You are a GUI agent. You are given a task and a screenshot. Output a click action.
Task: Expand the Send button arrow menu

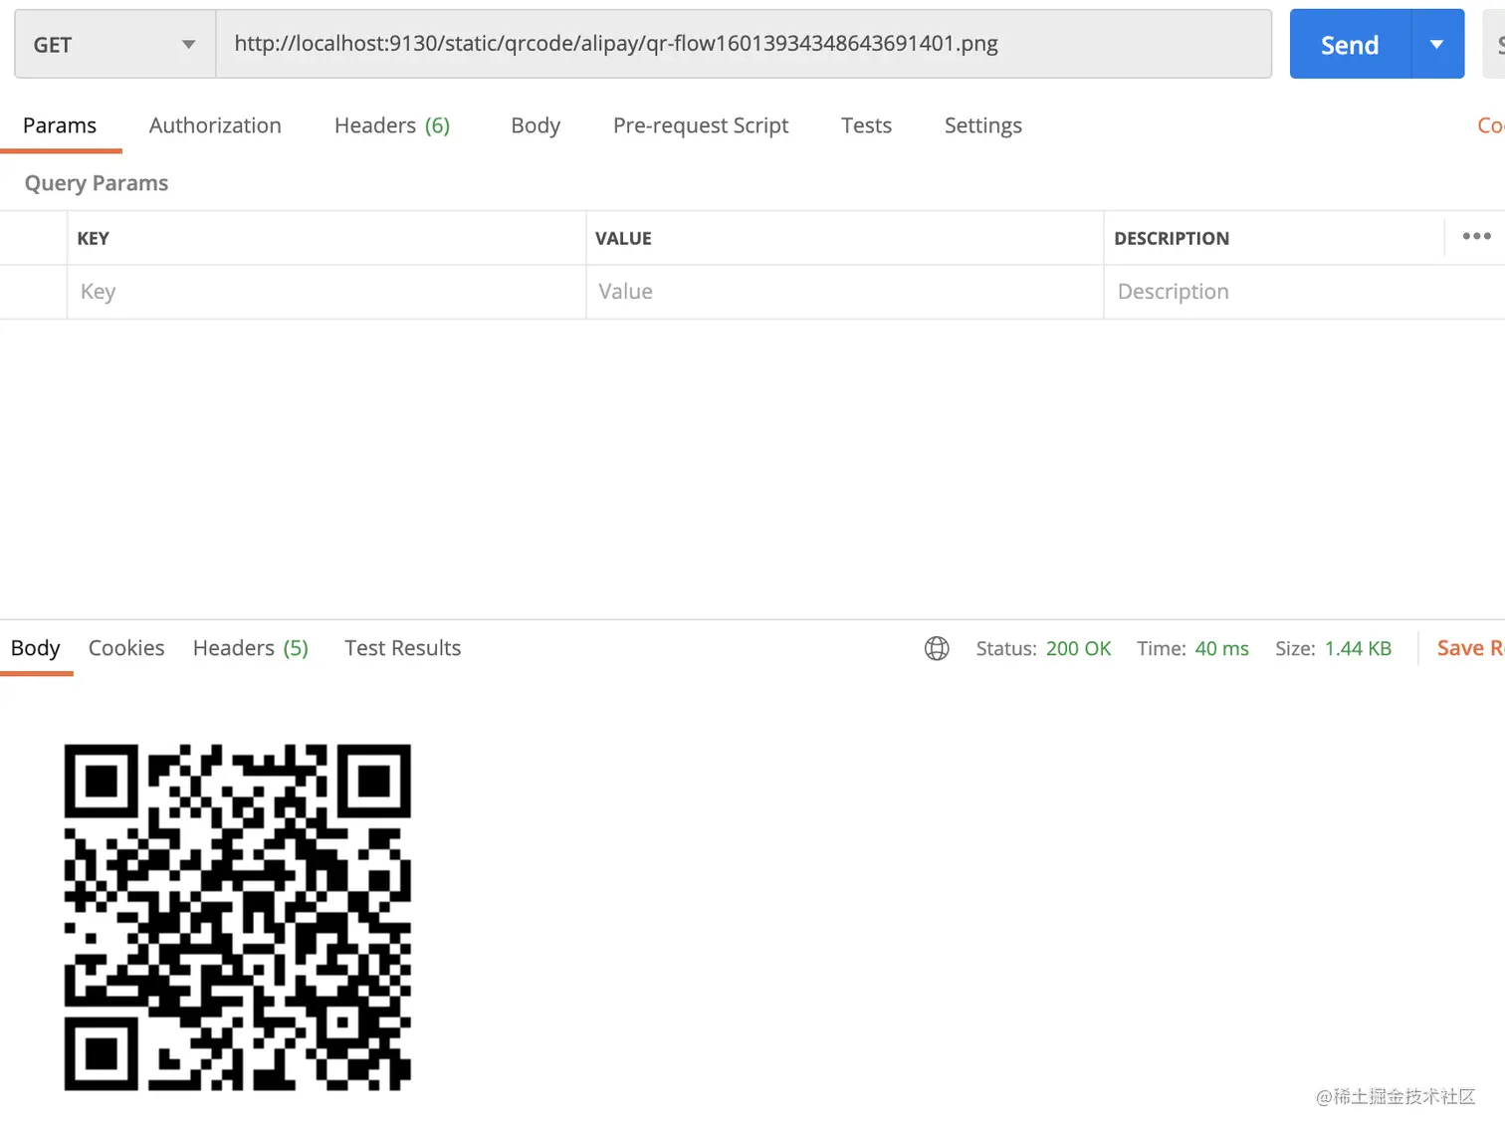coord(1437,45)
